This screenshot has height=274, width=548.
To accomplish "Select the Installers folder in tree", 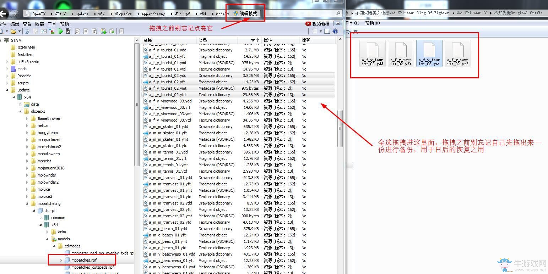I will pyautogui.click(x=25, y=55).
